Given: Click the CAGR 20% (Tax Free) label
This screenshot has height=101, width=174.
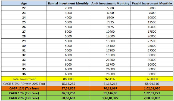Looking at the screenshot, I should 24,98.
